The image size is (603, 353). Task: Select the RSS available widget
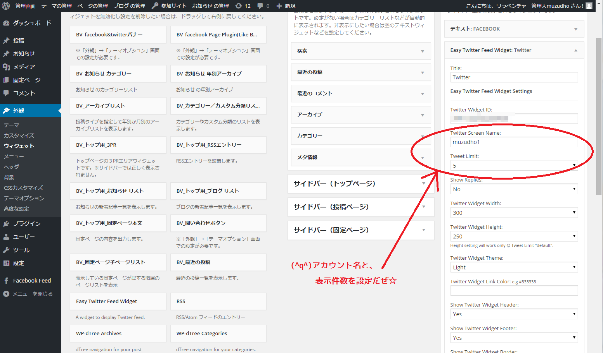point(218,302)
